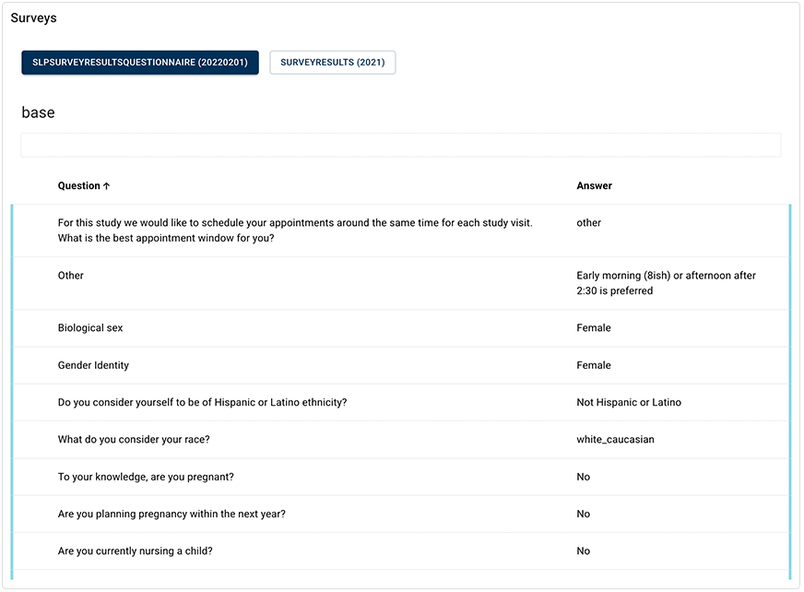Sort by the Question column header
The width and height of the screenshot is (804, 592).
point(79,186)
